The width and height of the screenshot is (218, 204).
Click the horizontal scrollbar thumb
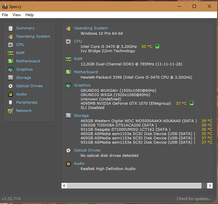pos(134,186)
